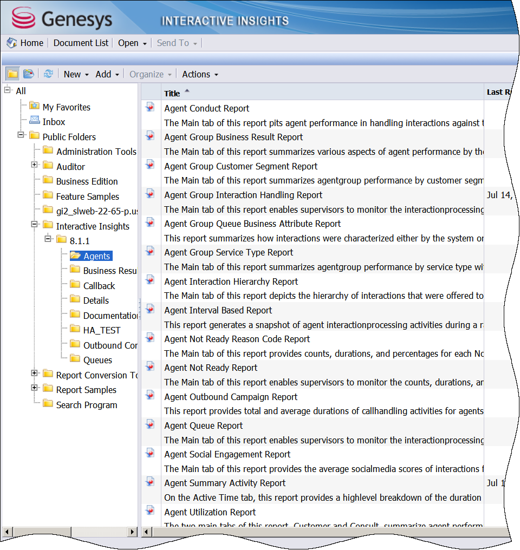Select the Callback folder in tree
The width and height of the screenshot is (520, 550).
click(99, 286)
